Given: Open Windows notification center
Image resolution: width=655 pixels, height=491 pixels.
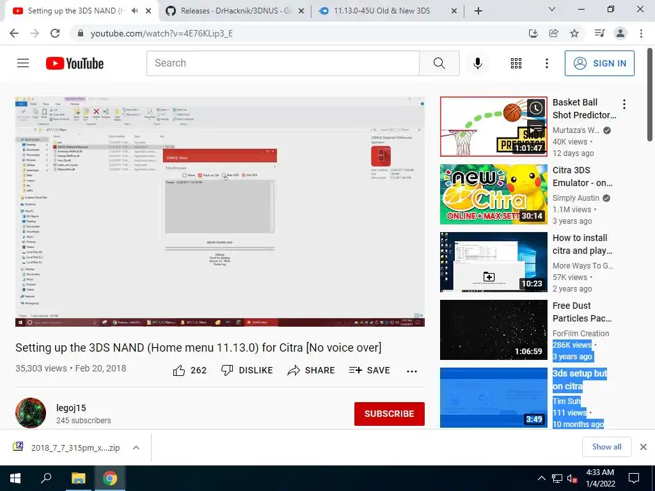Looking at the screenshot, I should tap(634, 478).
